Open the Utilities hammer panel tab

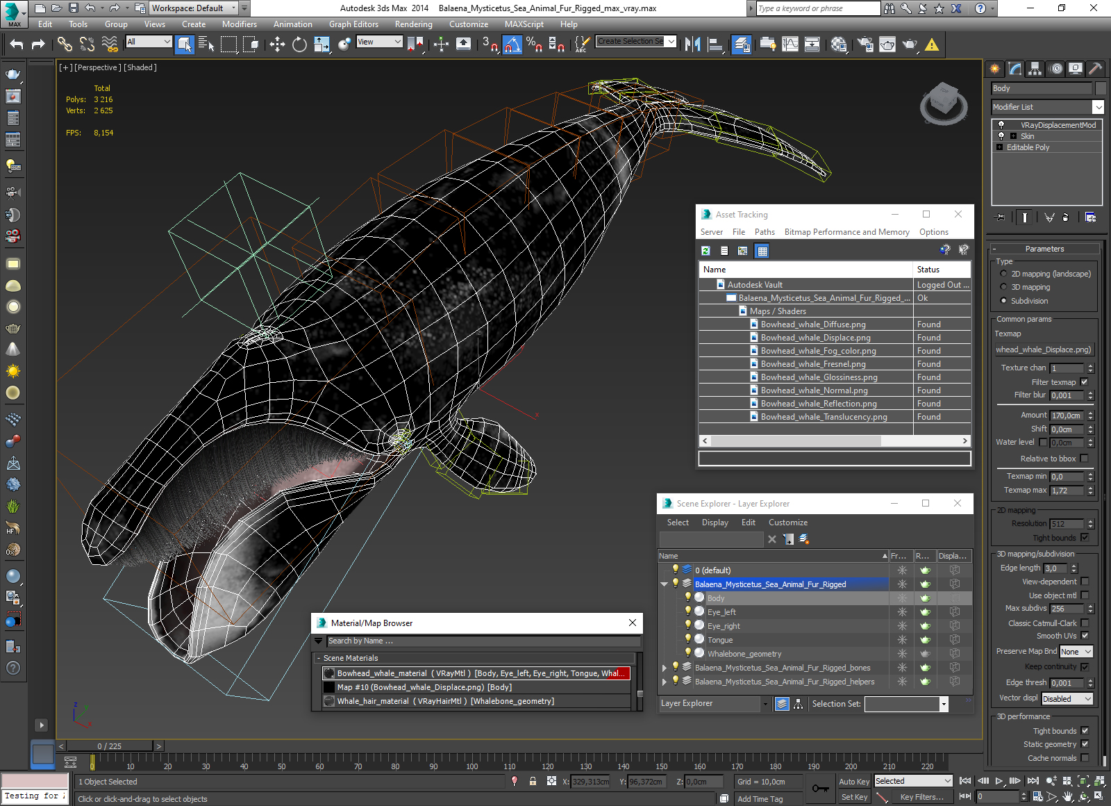pyautogui.click(x=1096, y=68)
